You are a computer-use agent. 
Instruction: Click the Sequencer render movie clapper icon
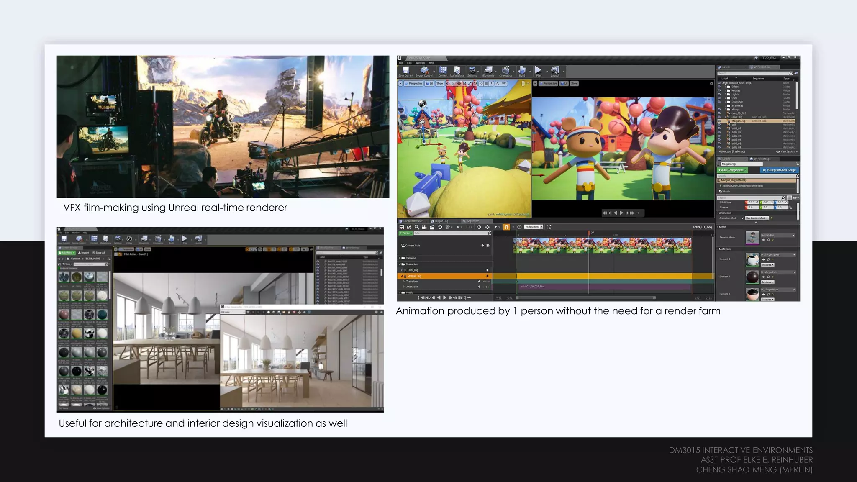pos(431,227)
